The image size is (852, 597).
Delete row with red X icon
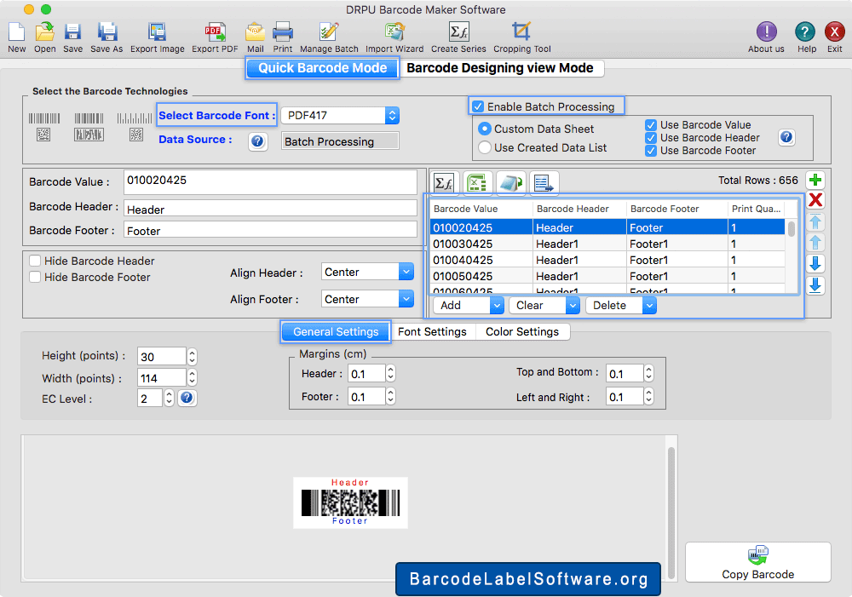[815, 200]
